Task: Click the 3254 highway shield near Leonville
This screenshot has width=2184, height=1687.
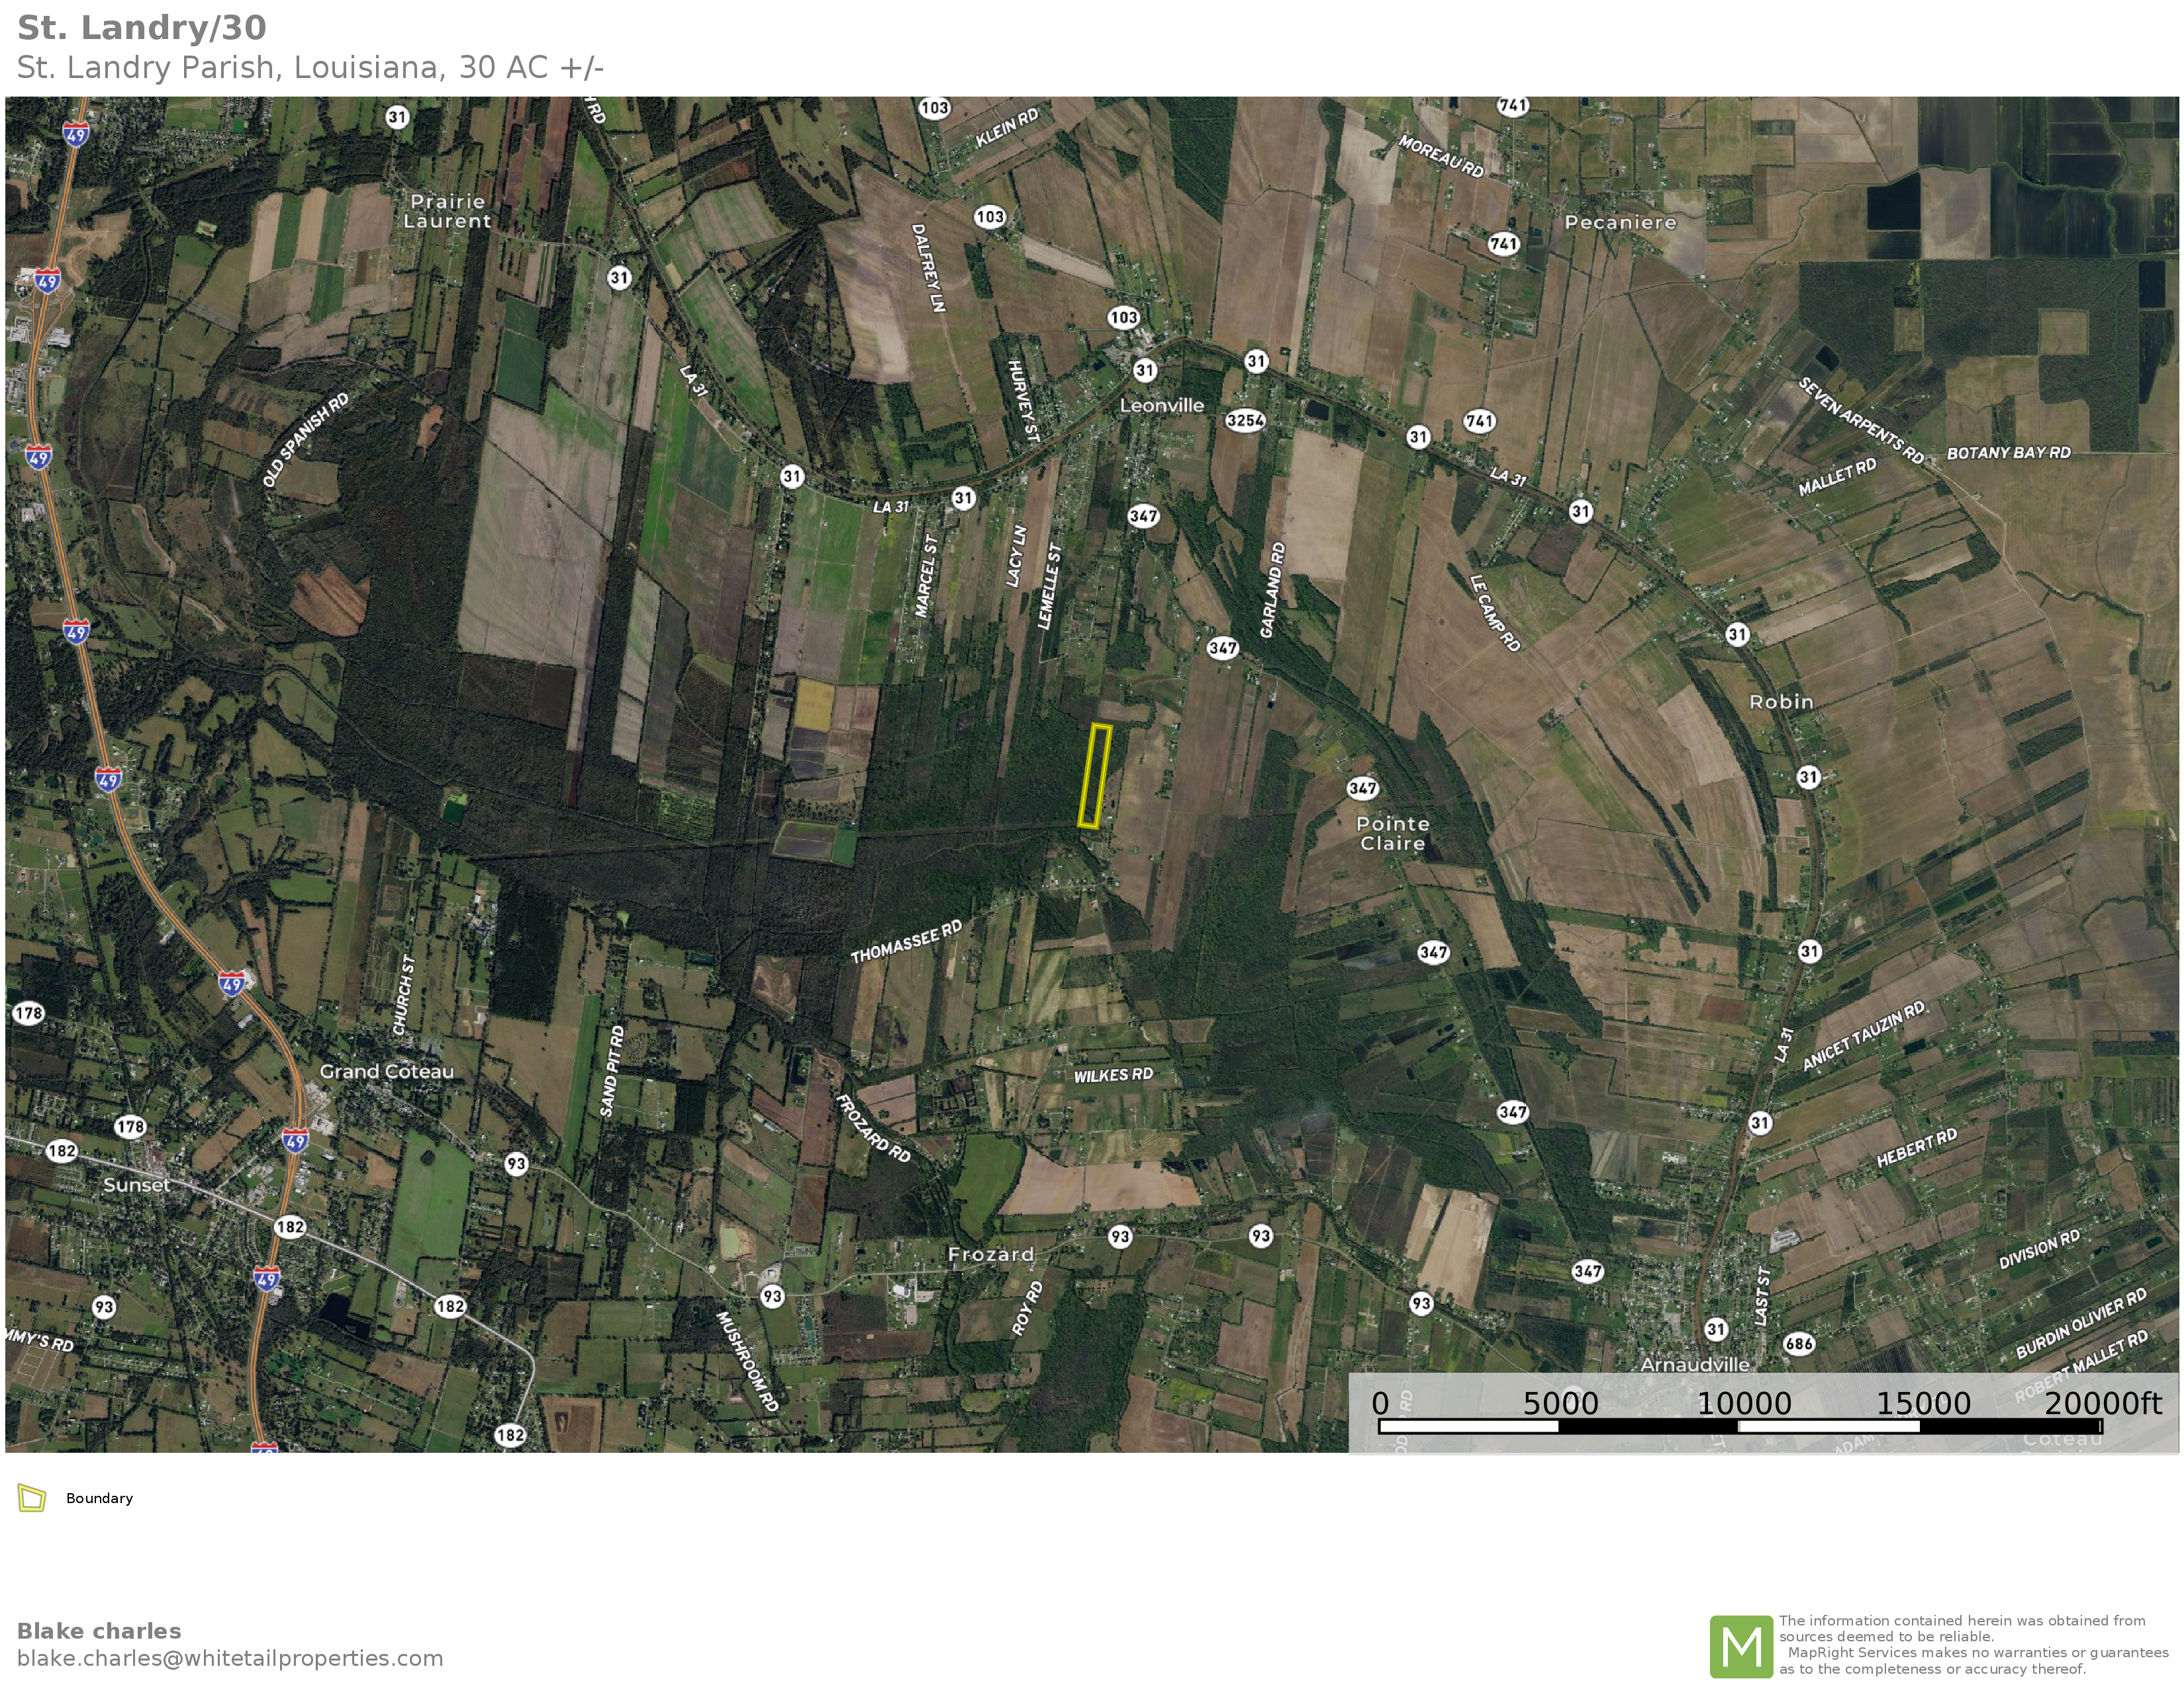Action: coord(1245,421)
